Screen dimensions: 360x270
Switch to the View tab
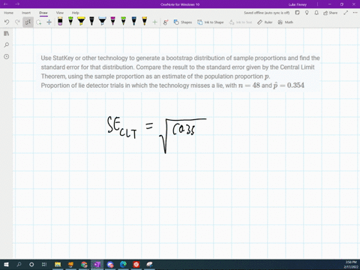(60, 13)
